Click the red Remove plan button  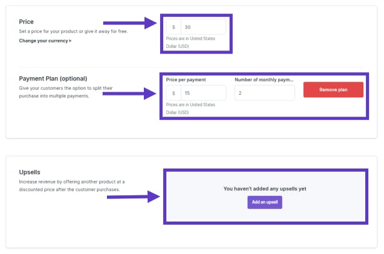[333, 90]
